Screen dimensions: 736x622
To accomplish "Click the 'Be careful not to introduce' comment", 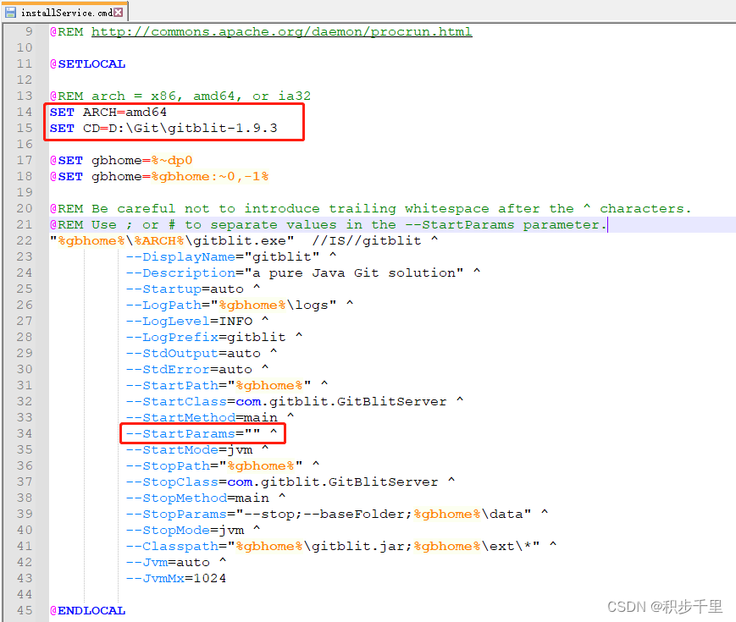I will coord(370,209).
